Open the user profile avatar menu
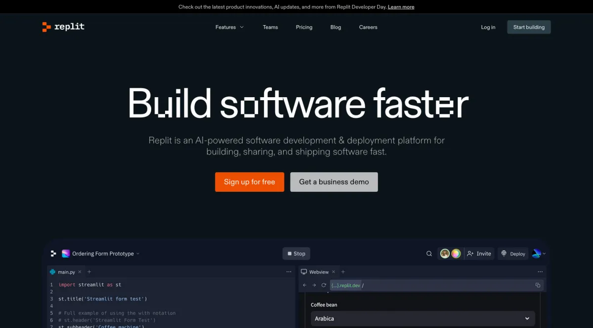Image resolution: width=593 pixels, height=328 pixels. coord(539,254)
